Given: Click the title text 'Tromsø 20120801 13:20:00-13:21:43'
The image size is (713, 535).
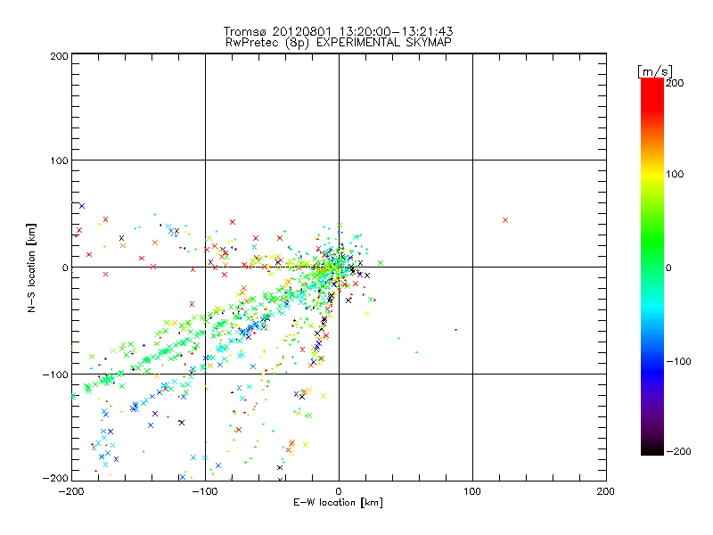Looking at the screenshot, I should (338, 31).
